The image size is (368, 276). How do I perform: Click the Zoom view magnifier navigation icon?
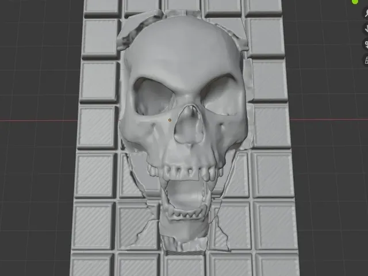(x=366, y=13)
